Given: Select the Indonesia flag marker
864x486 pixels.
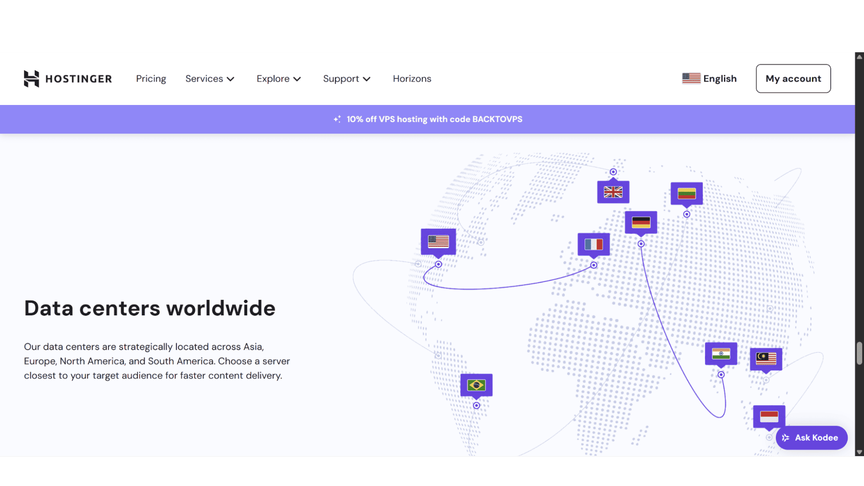Looking at the screenshot, I should click(x=769, y=416).
